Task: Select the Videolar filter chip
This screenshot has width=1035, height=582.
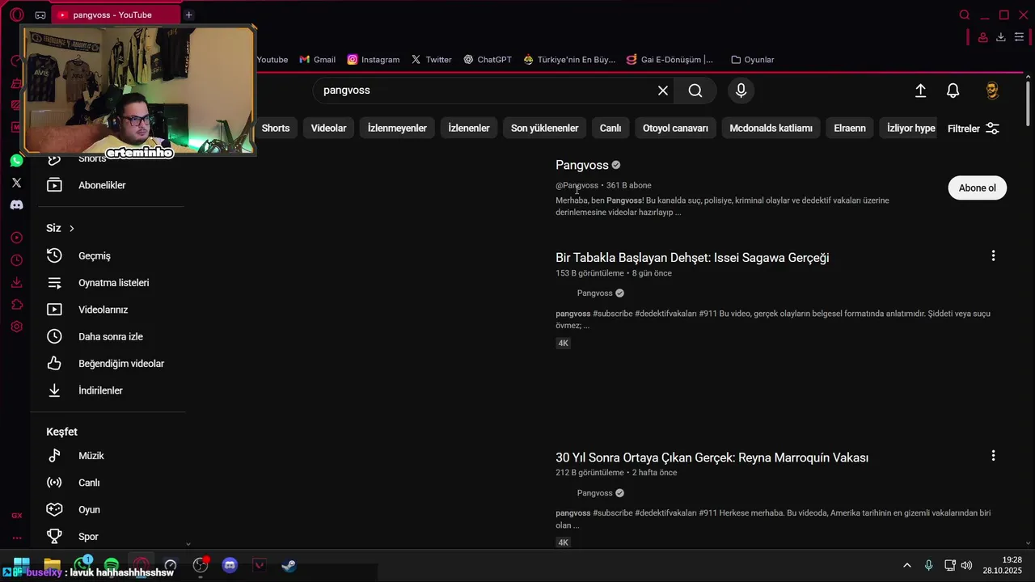Action: tap(329, 128)
